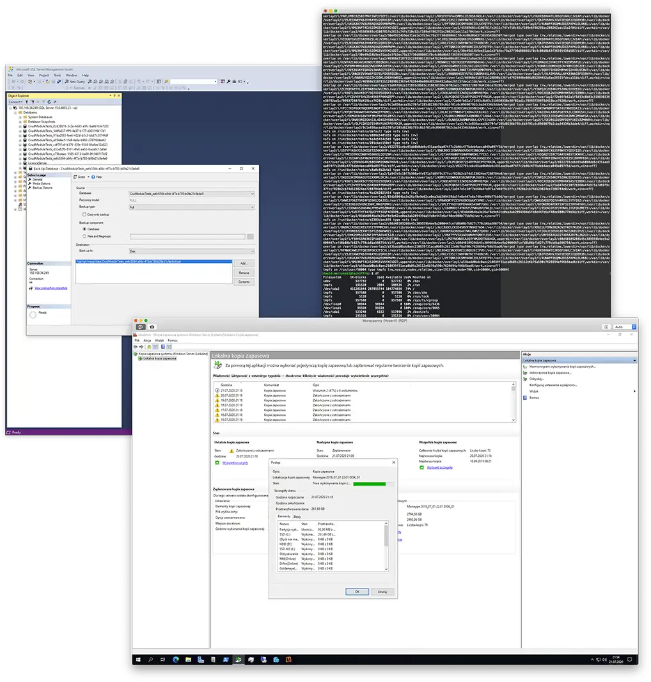This screenshot has width=651, height=682.
Task: Select the highlighted backup destination path
Action: tap(154, 262)
